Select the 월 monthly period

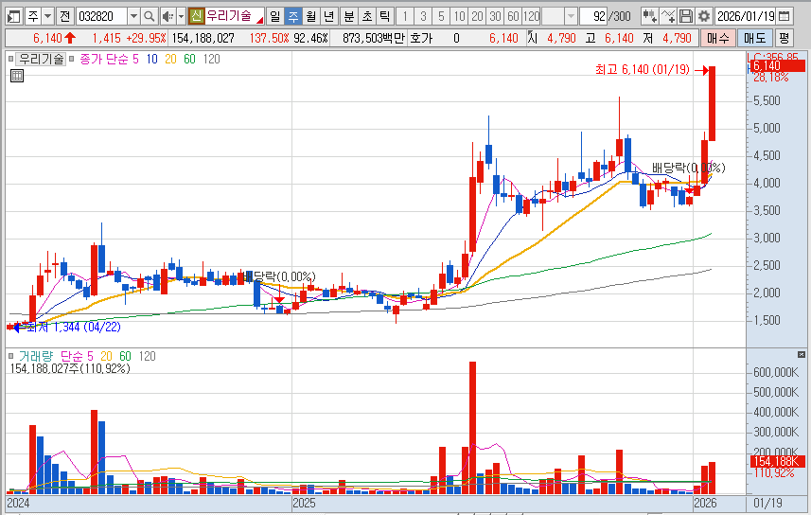coord(310,16)
